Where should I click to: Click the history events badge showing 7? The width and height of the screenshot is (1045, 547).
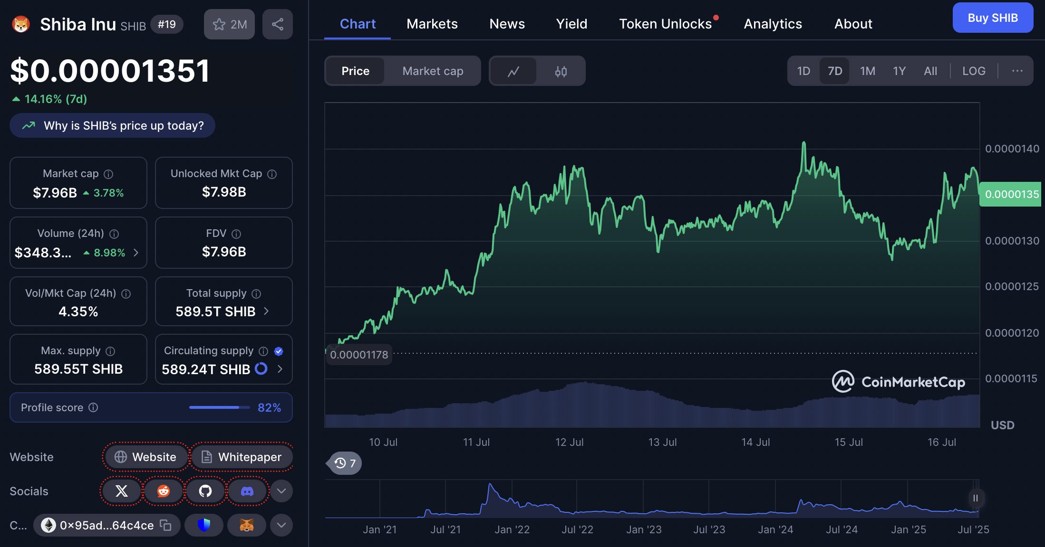tap(345, 463)
